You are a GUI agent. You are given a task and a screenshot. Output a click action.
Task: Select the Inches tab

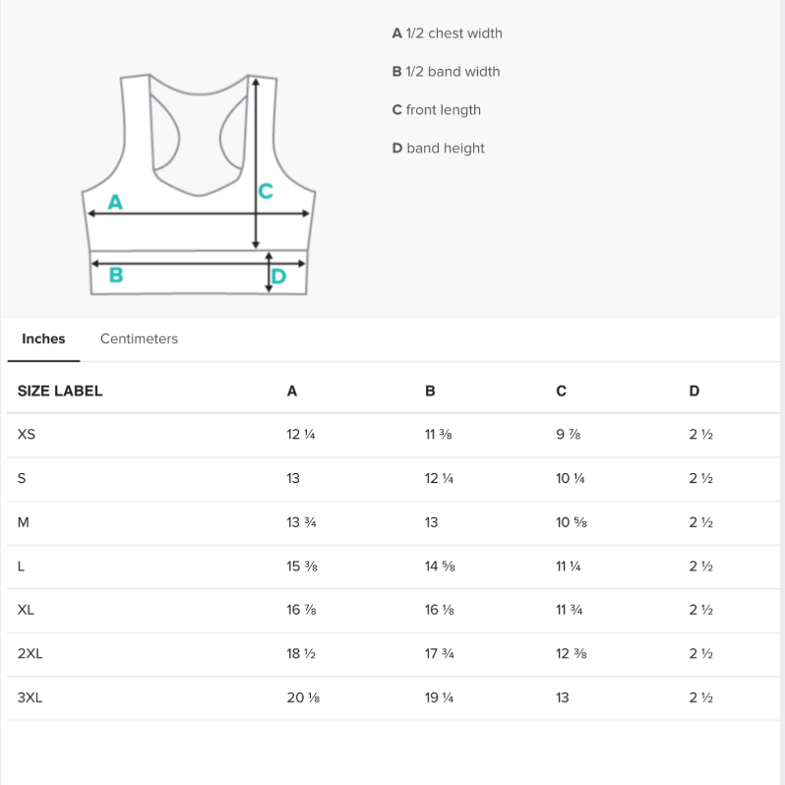[x=43, y=339]
